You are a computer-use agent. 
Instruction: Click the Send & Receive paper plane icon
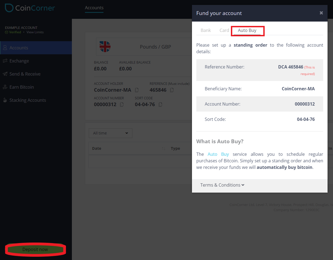click(x=5, y=74)
